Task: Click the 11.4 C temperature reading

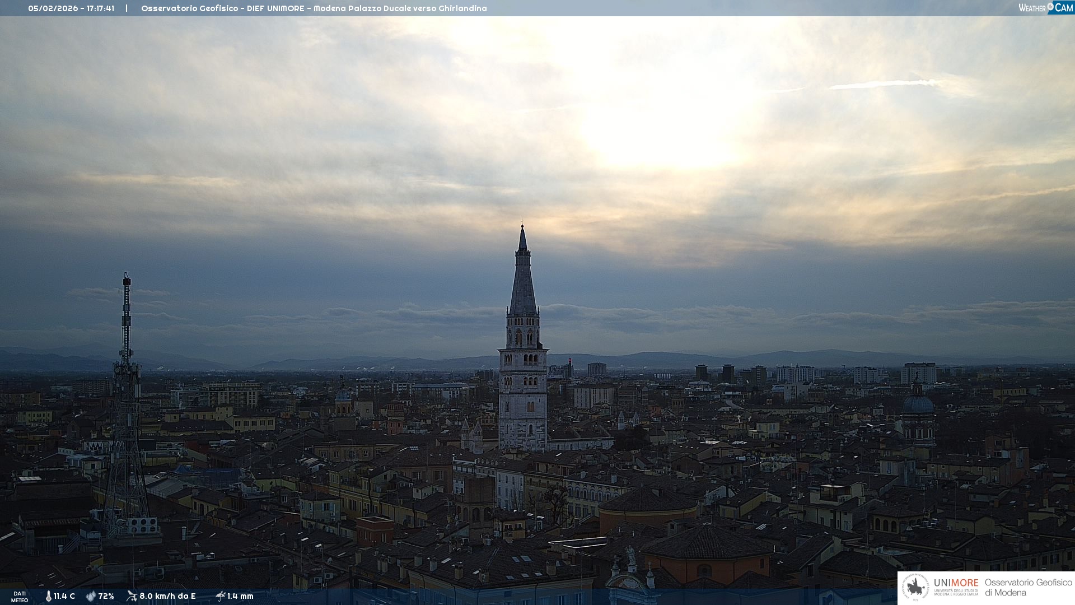Action: [64, 596]
